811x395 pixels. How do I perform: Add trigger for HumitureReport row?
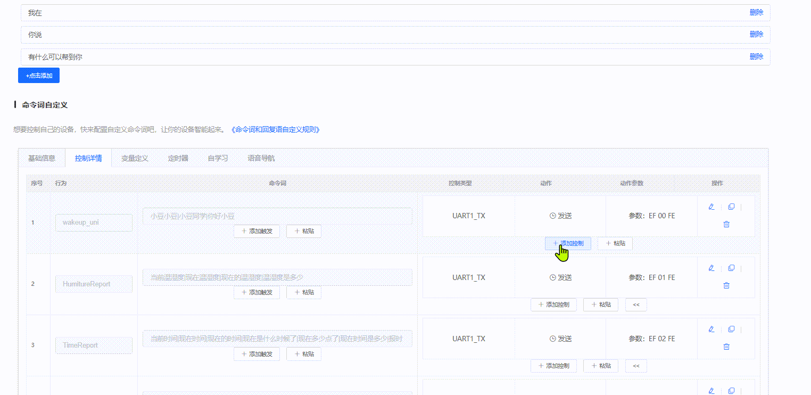[256, 293]
